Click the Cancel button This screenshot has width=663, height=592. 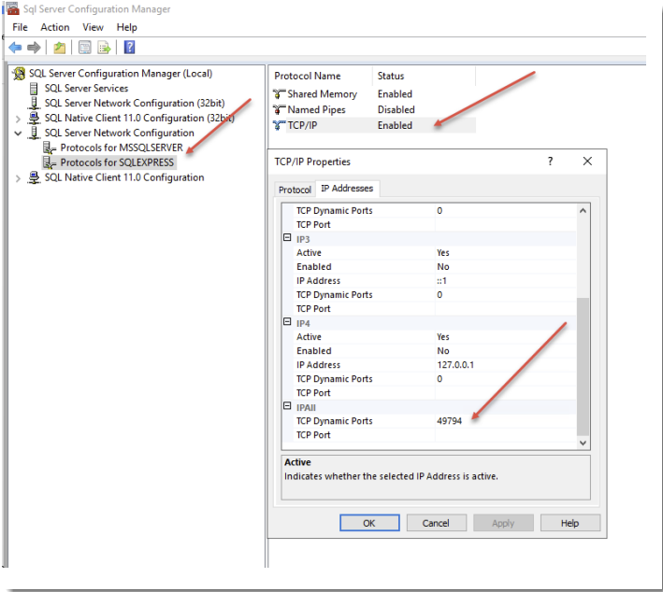pos(436,523)
